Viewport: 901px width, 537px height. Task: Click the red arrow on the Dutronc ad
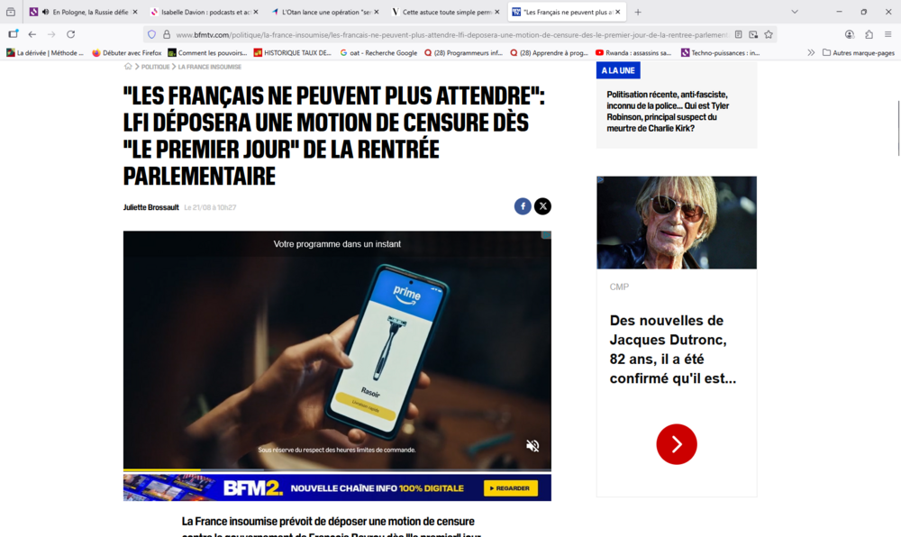pos(677,444)
